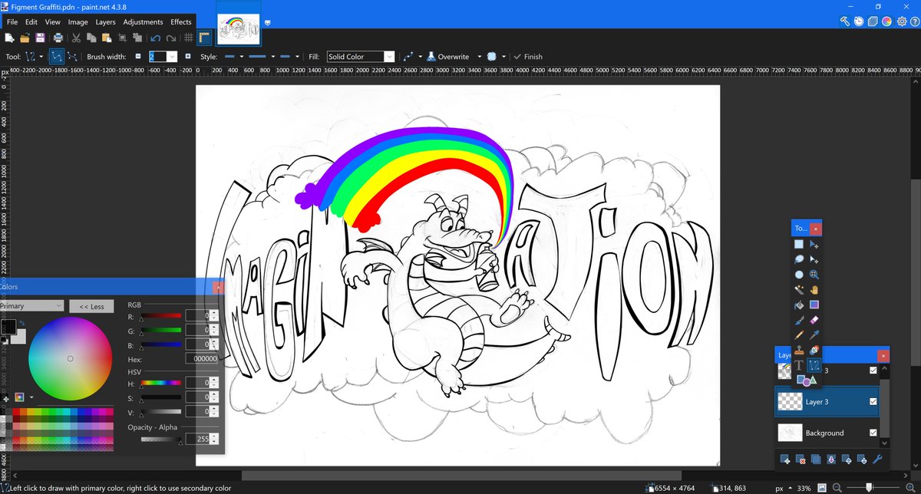
Task: Select the Move Selection tool
Action: coord(814,259)
